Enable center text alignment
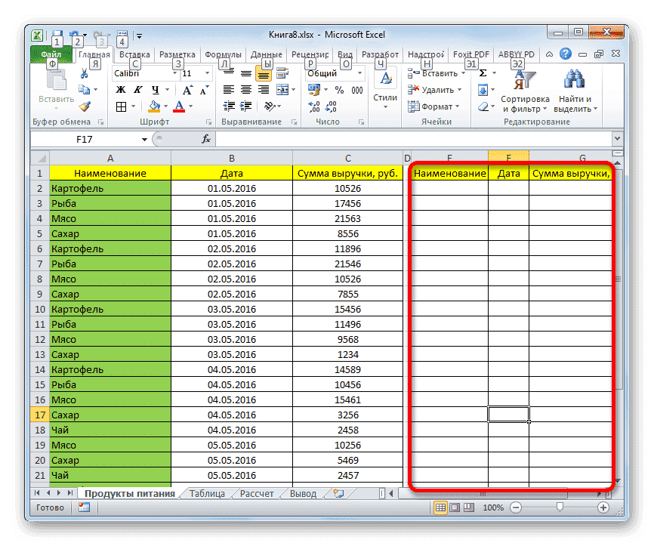Screen dimensions: 654x546 [245, 90]
